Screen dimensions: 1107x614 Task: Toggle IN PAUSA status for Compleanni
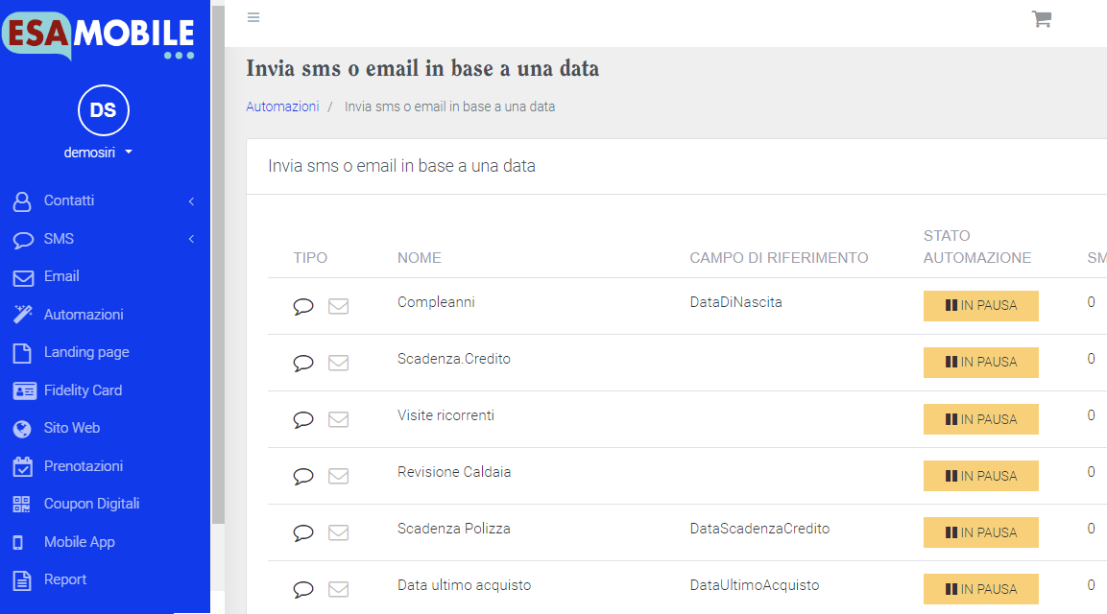point(980,306)
